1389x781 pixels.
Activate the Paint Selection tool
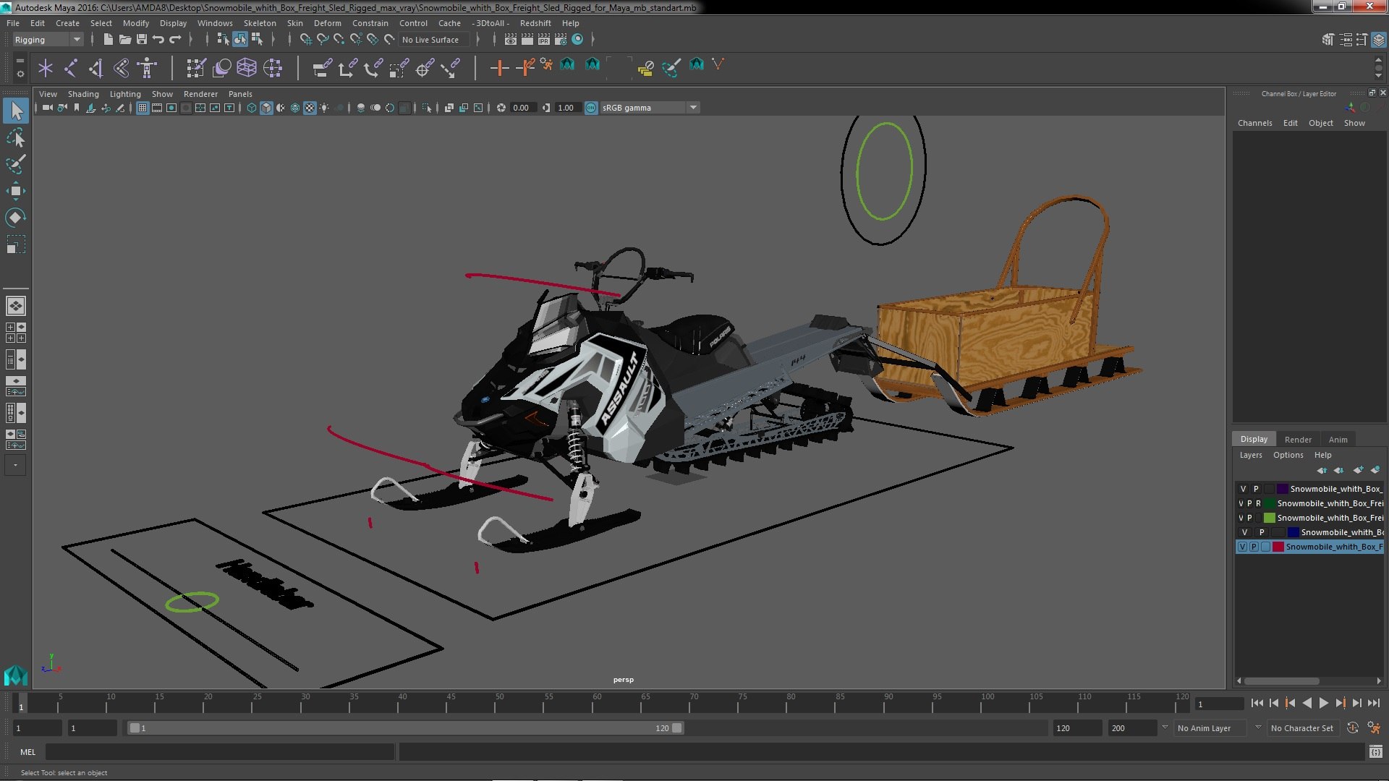point(15,164)
